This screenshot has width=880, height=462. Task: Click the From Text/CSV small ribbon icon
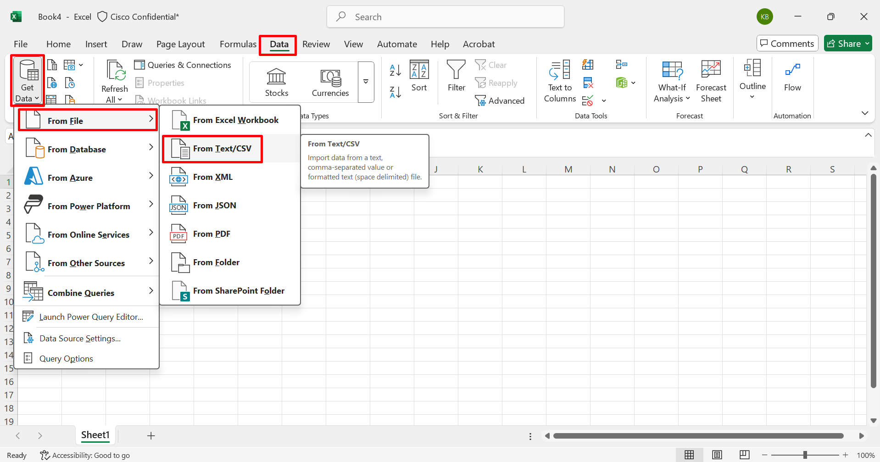click(52, 65)
